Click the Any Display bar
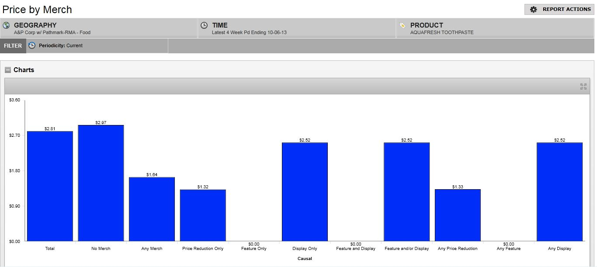Screen dimensions: 597x267 click(559, 191)
